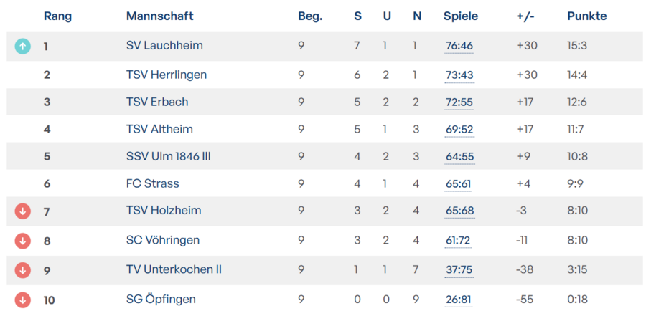This screenshot has width=646, height=321.
Task: Open the 72:55 score for TSV Erbach
Action: click(x=459, y=102)
